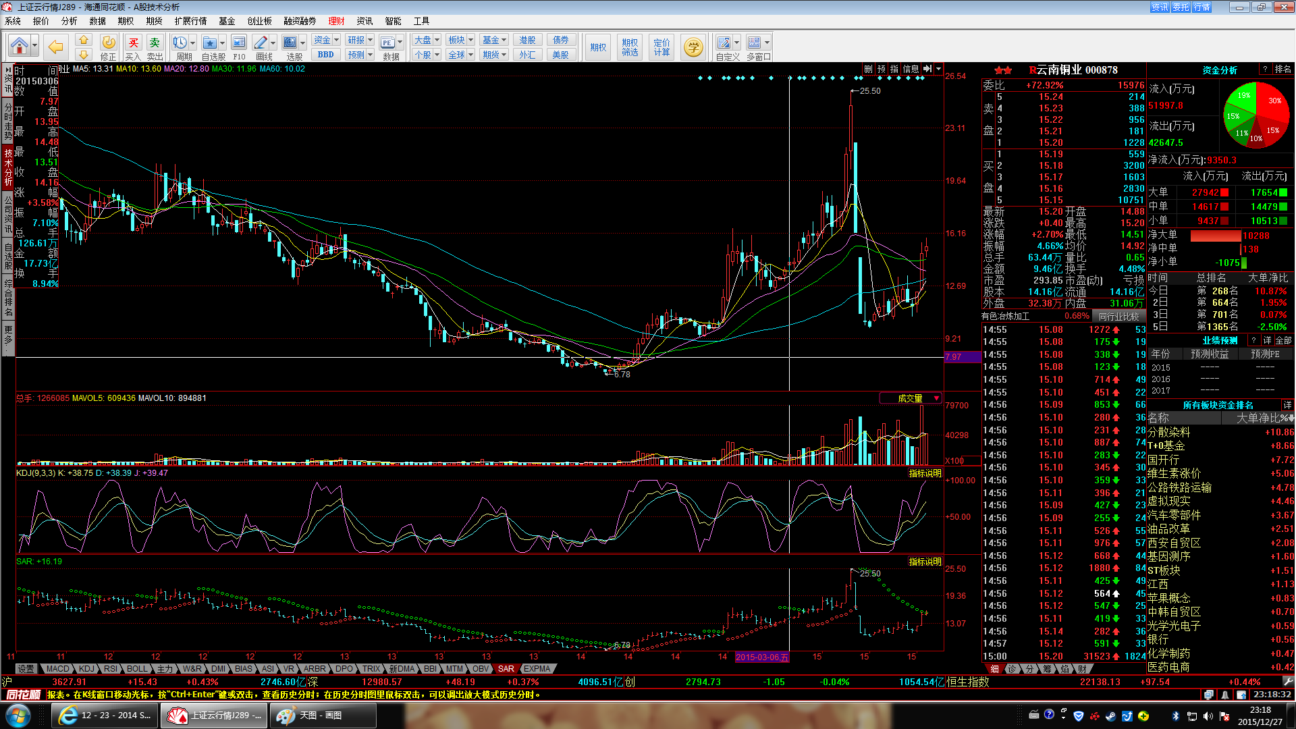The width and height of the screenshot is (1296, 729).
Task: Open the wrench settings icon in status bar
Action: (1288, 682)
